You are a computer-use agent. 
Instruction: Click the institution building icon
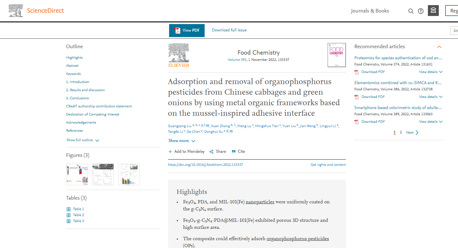(x=433, y=11)
